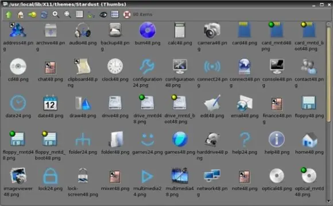This screenshot has width=333, height=206.
Task: Select the draw48.png file
Action: coord(83,104)
